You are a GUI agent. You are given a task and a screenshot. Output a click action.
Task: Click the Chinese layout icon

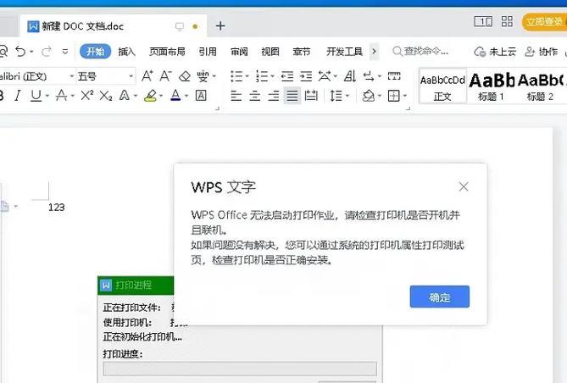pyautogui.click(x=325, y=76)
